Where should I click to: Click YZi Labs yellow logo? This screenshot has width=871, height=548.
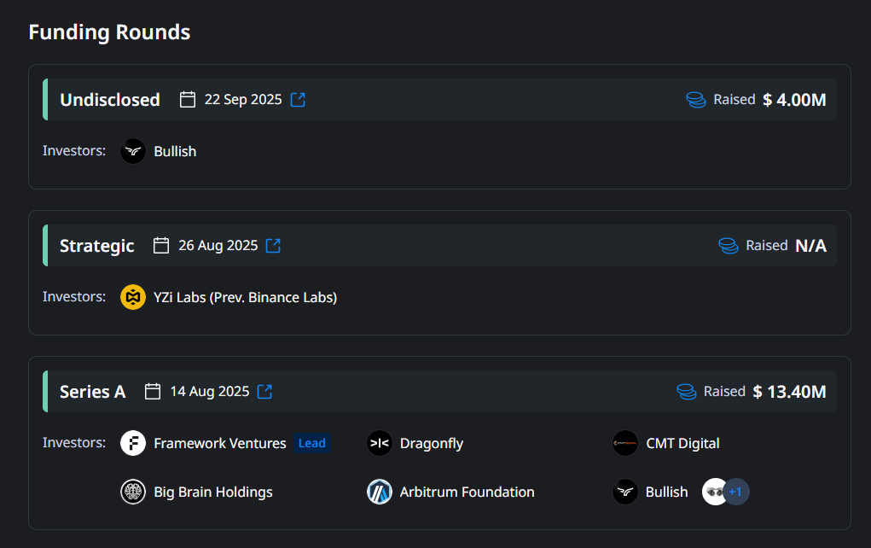(x=133, y=297)
